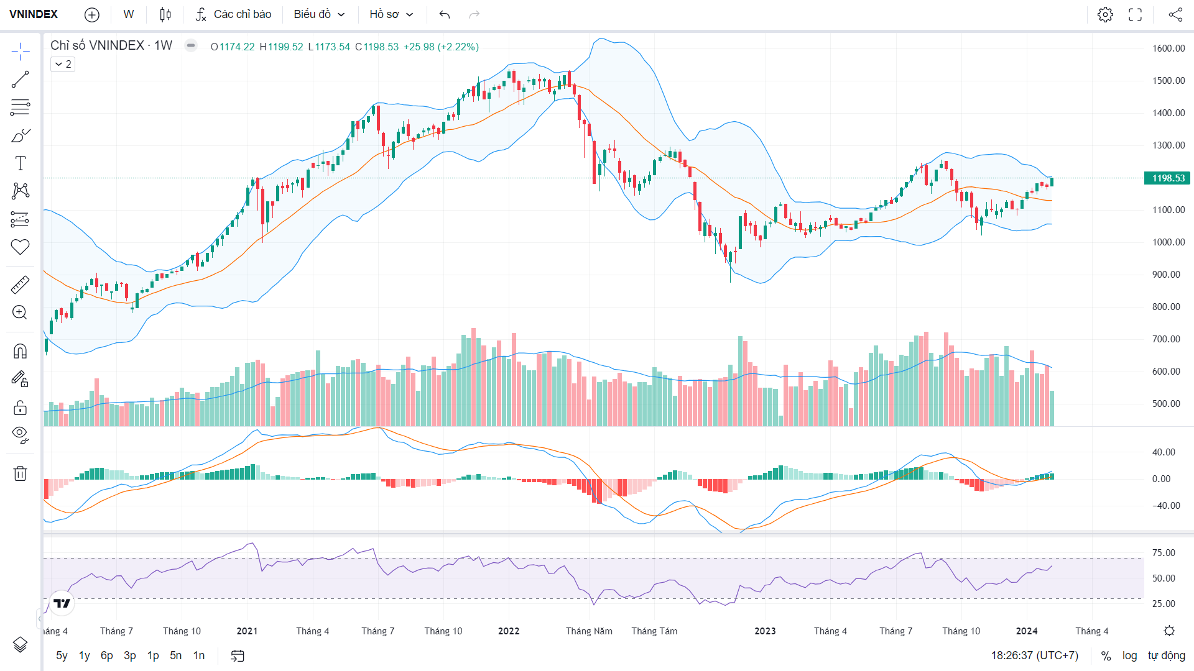Open timezone 18:26:37 (UTC+7) menu
This screenshot has width=1194, height=671.
point(1035,655)
